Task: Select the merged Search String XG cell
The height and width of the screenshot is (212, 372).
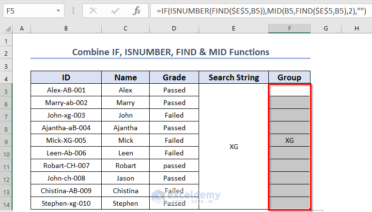Action: (233, 146)
